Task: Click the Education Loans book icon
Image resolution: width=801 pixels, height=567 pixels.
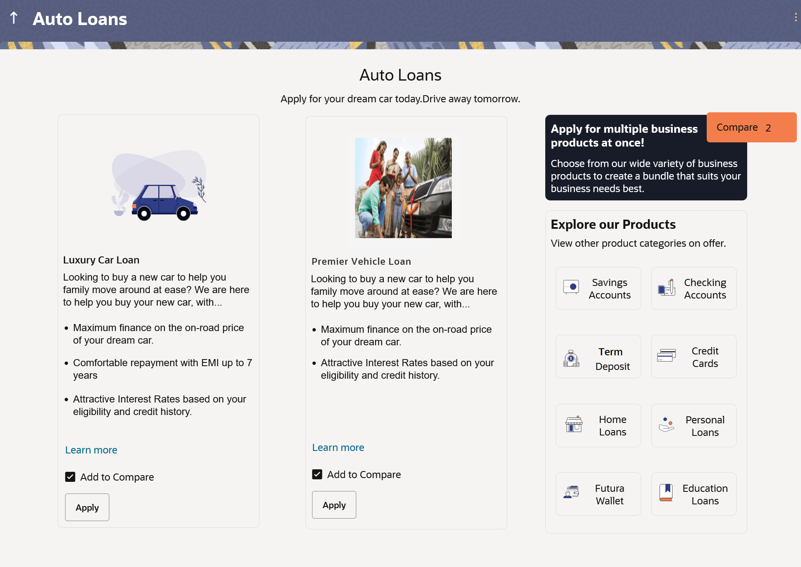Action: click(666, 492)
